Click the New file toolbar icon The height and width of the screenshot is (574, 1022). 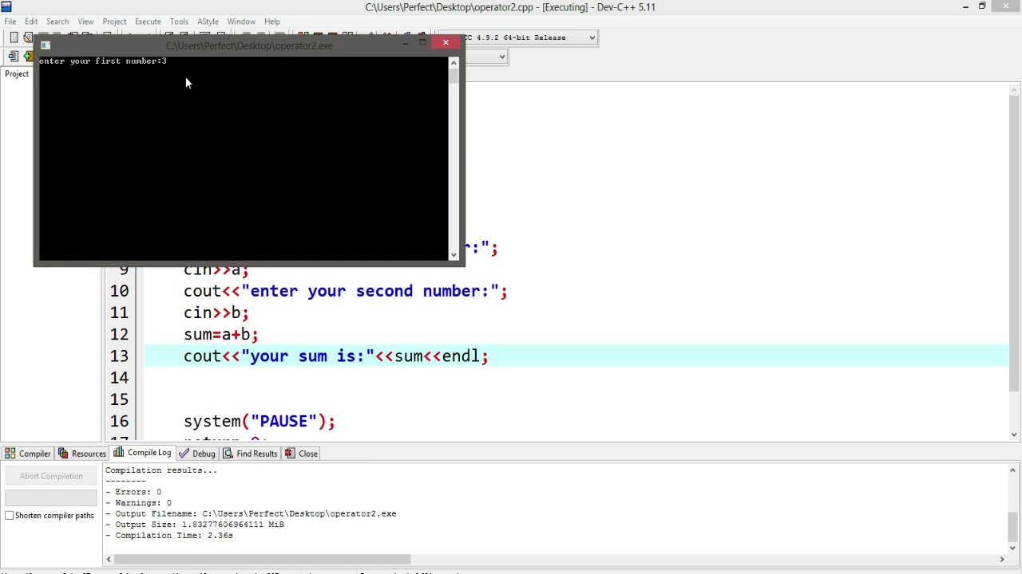click(x=14, y=37)
